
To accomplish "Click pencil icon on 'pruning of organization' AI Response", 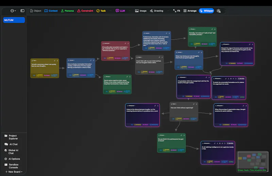I will (243, 106).
